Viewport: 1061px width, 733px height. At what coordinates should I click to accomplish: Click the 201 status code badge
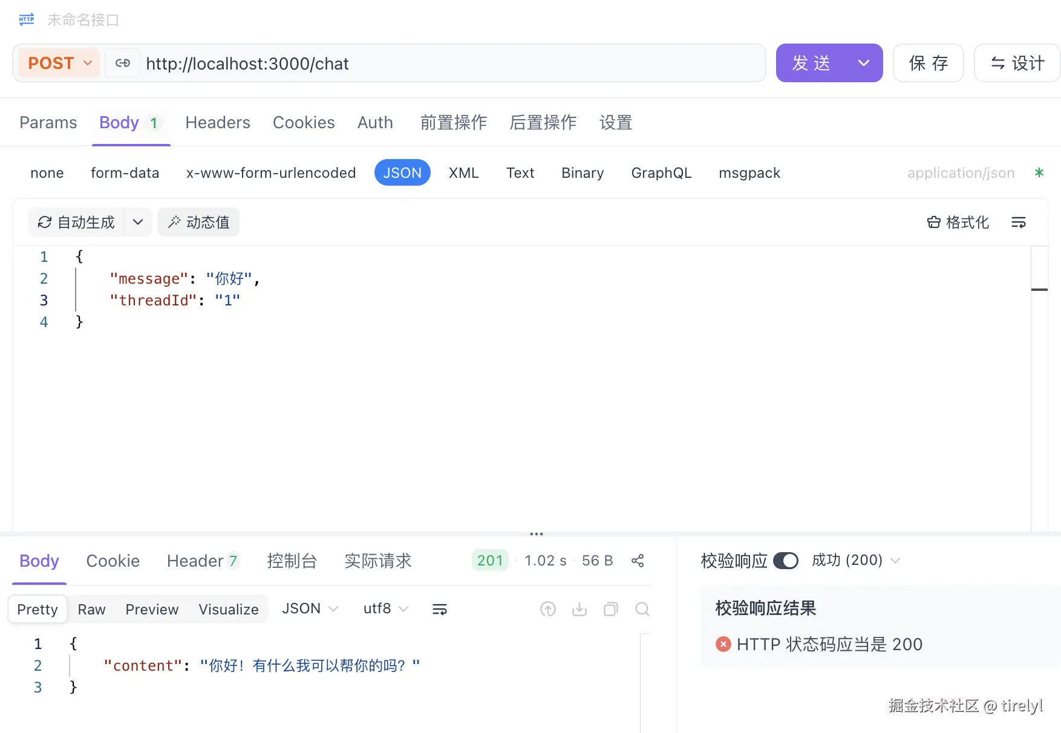point(490,561)
